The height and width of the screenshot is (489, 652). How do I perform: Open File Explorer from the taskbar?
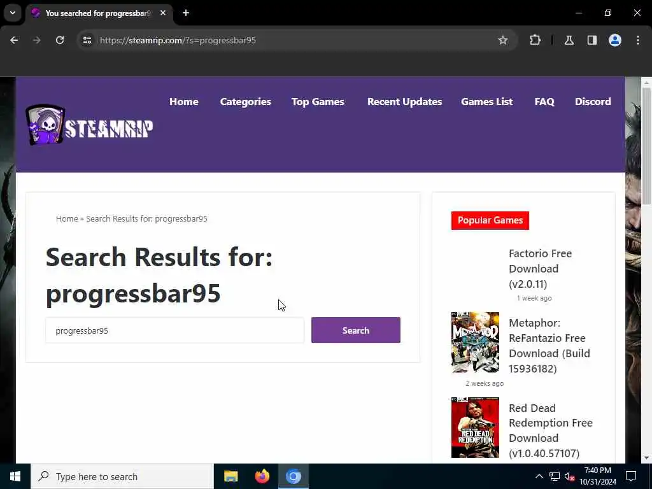coord(230,476)
